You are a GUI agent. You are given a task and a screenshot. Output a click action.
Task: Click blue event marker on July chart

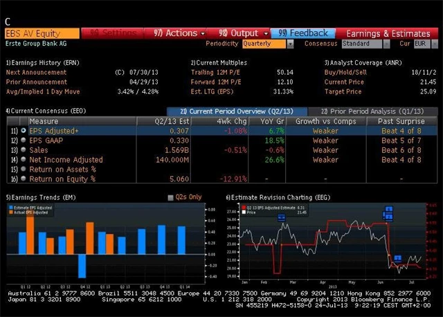pyautogui.click(x=398, y=258)
